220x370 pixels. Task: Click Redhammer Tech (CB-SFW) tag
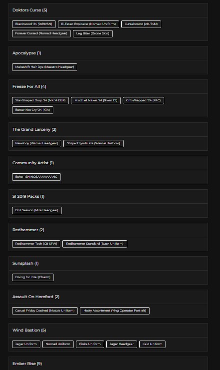(x=36, y=244)
